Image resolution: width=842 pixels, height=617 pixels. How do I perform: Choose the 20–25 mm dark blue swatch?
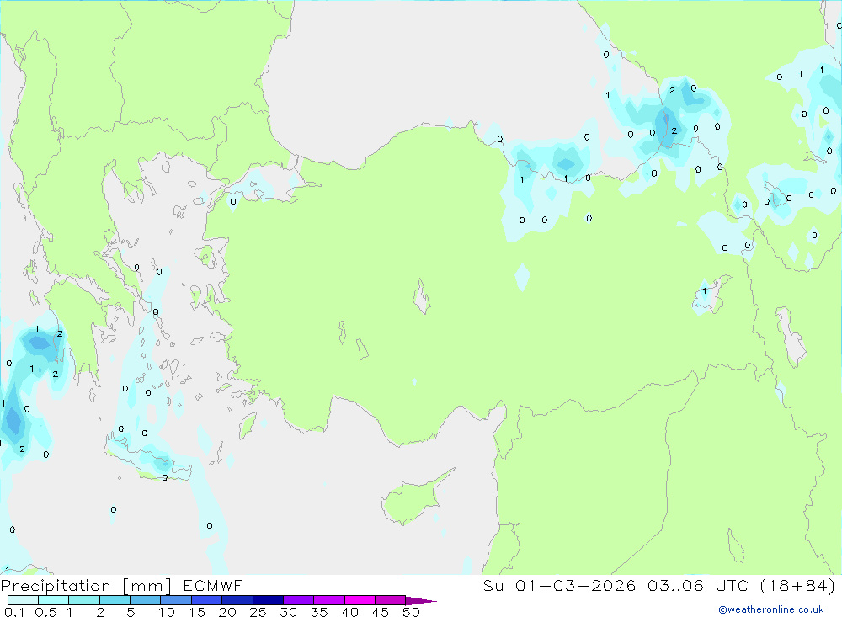tap(237, 600)
